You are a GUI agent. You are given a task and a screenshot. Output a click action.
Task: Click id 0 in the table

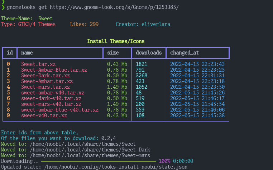(8, 64)
